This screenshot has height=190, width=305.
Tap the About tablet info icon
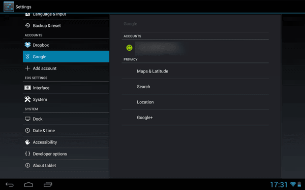click(27, 165)
